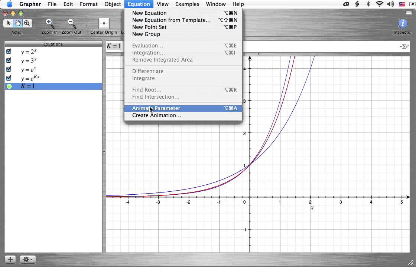Uncheck the y = e^Kx equation checkbox

point(9,78)
